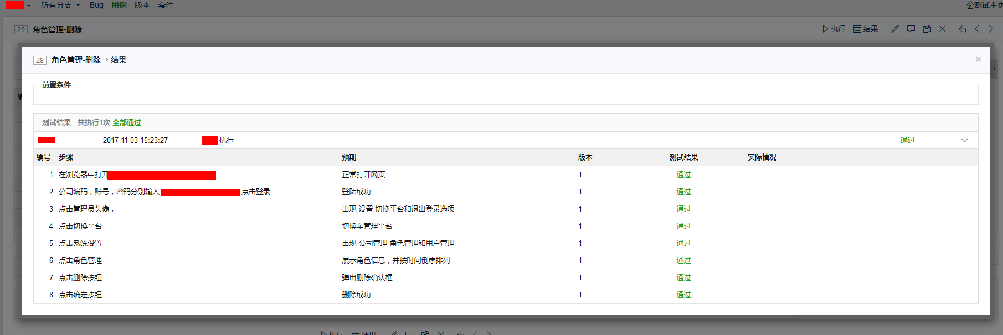The height and width of the screenshot is (335, 1003).
Task: Open the 结果 results list icon in top toolbar
Action: pyautogui.click(x=857, y=29)
